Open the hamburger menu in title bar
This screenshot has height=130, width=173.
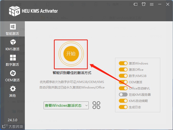(152, 4)
